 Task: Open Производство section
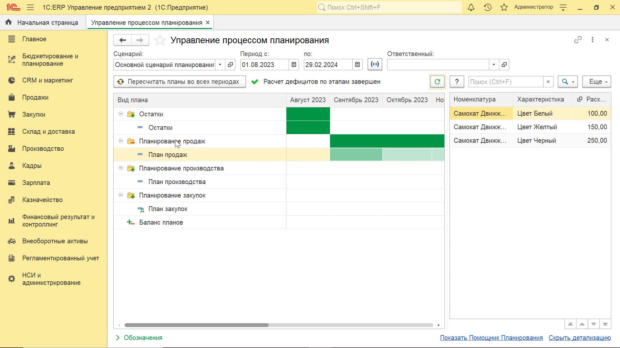point(43,149)
